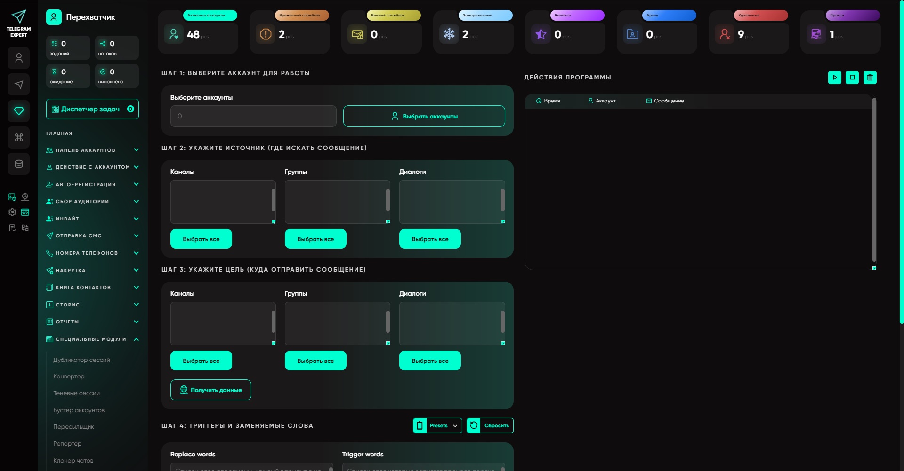Open the Frozen accounts snowflake card
Viewport: 904px width, 471px height.
[x=473, y=32]
